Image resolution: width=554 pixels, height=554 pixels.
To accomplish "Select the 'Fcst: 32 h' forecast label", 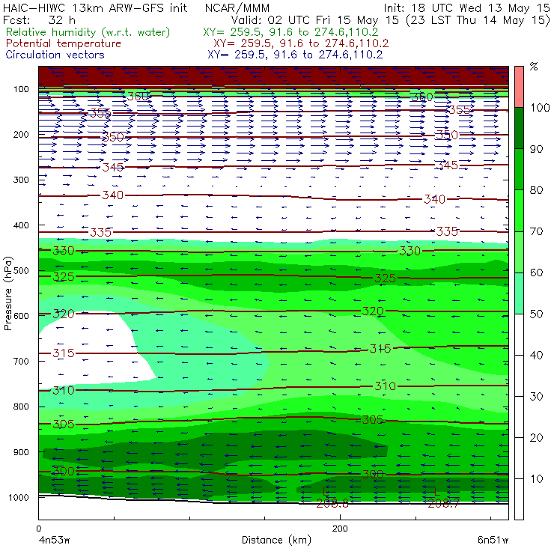I will 39,20.
